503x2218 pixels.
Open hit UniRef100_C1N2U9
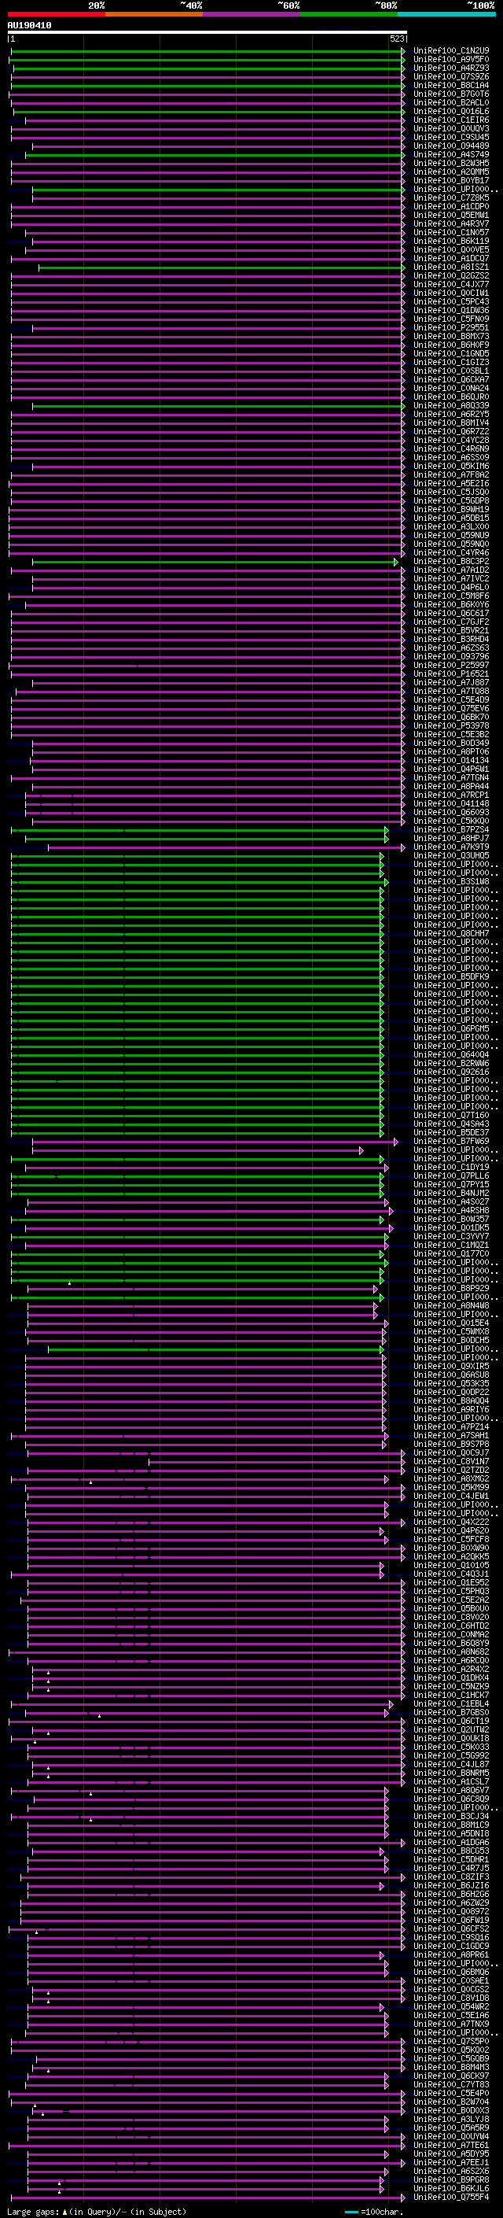(451, 51)
